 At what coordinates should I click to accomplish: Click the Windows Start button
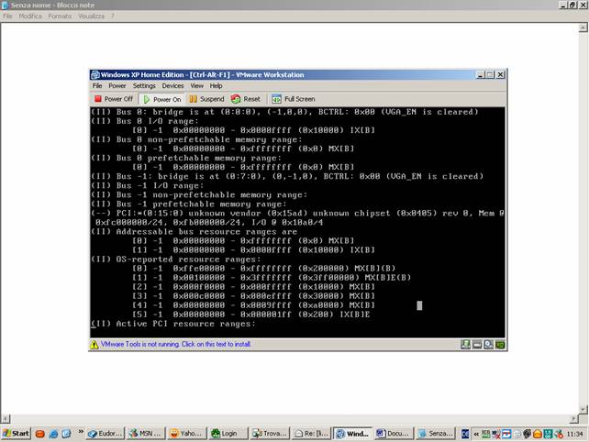[16, 434]
